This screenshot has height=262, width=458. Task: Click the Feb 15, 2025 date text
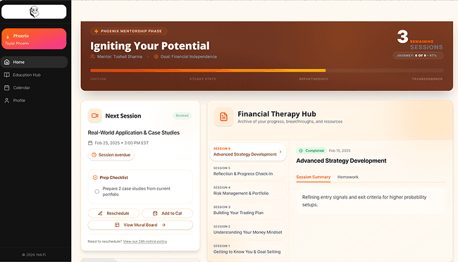tap(340, 151)
